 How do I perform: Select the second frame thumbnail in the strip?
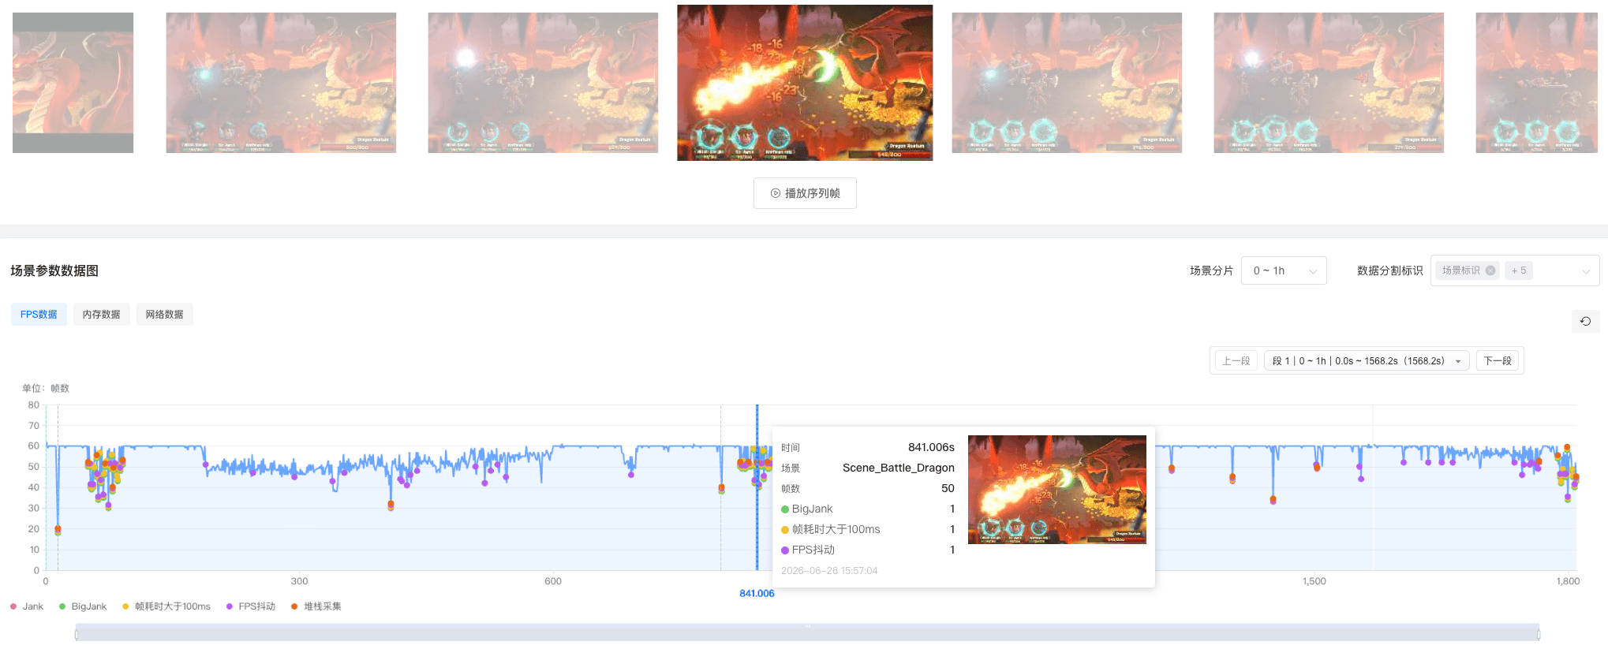281,83
